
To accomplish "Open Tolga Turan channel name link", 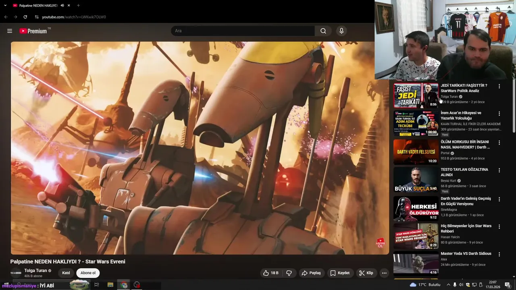I will [x=35, y=271].
